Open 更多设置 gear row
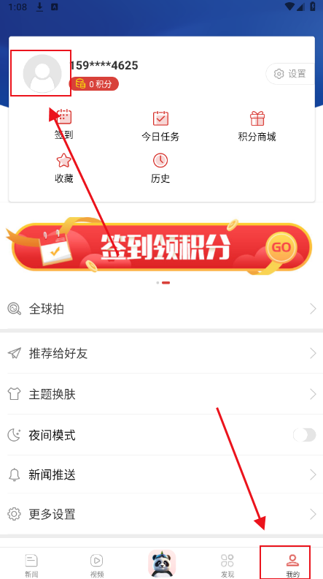The image size is (323, 579). 161,514
